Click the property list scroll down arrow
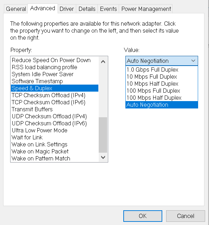Screen dimensions: 209x225 point(103,157)
